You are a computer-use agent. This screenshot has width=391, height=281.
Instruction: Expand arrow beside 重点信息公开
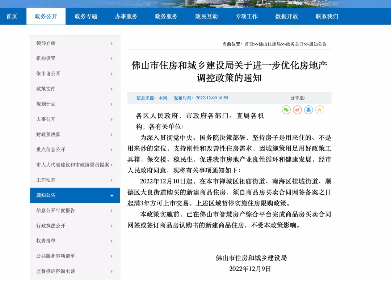click(112, 150)
